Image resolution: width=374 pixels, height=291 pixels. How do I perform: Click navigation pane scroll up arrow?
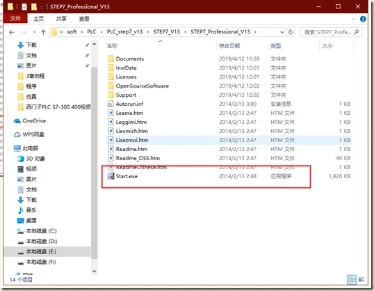click(x=95, y=45)
